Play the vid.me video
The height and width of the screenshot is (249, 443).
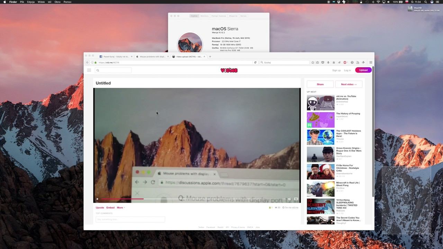coord(97,199)
